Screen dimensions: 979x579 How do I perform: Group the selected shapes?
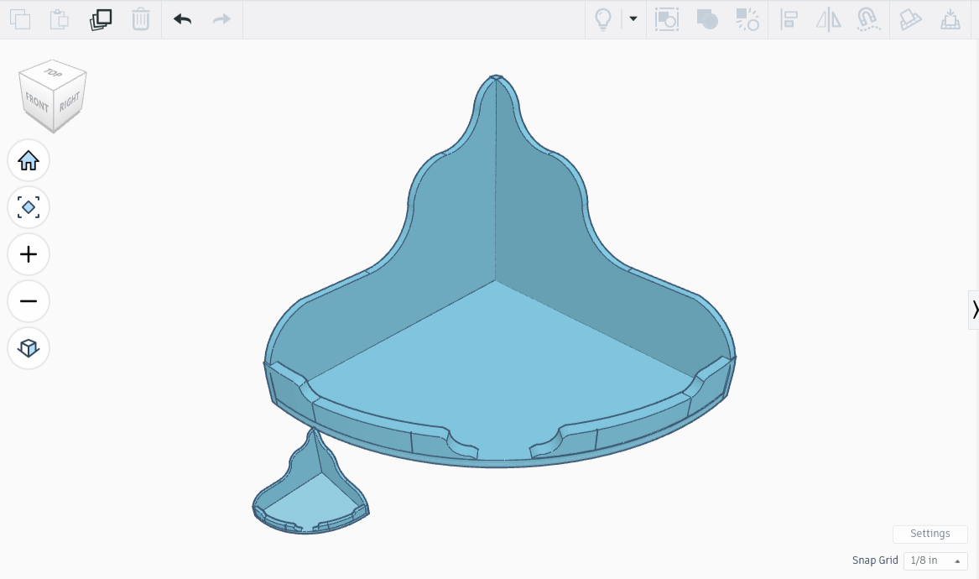click(x=707, y=18)
